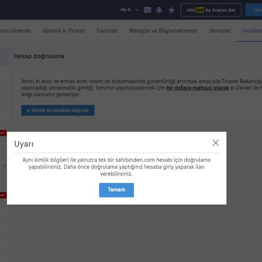262x262 pixels.
Task: Click the blue Ücretsiz button at top right
Action: (x=253, y=10)
